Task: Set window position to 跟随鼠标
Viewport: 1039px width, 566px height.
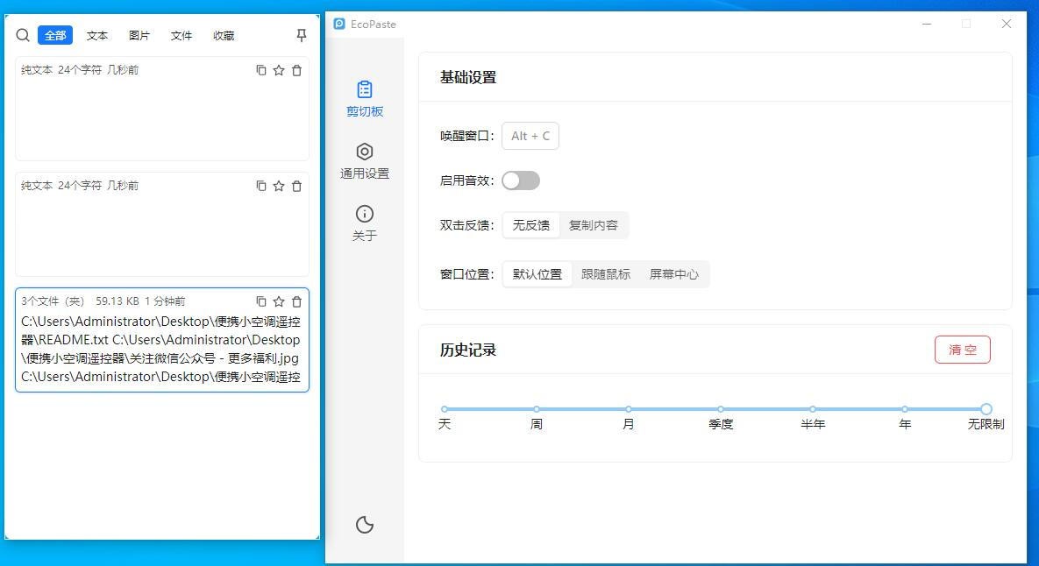Action: pyautogui.click(x=606, y=274)
